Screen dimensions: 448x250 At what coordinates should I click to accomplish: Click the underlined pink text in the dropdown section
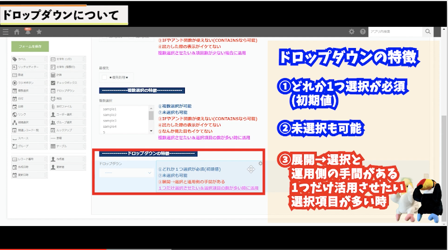[208, 188]
